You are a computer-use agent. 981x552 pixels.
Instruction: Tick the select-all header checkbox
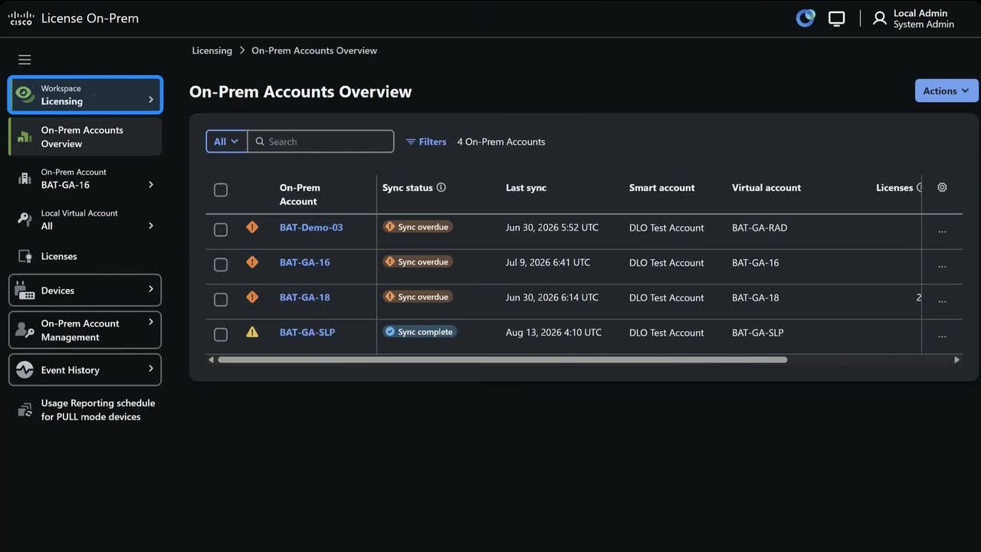221,190
